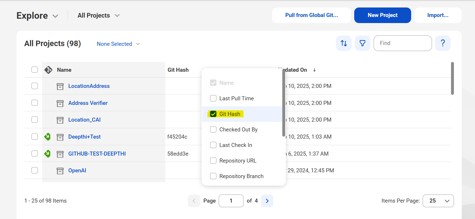Expand the Explore dropdown
475x219 pixels.
(x=38, y=16)
